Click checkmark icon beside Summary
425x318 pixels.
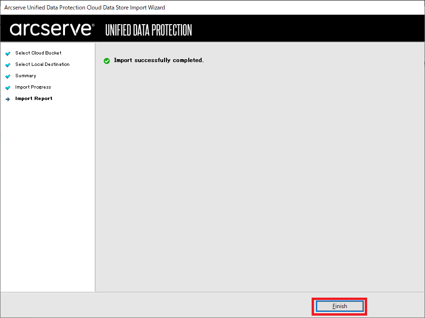[x=8, y=76]
